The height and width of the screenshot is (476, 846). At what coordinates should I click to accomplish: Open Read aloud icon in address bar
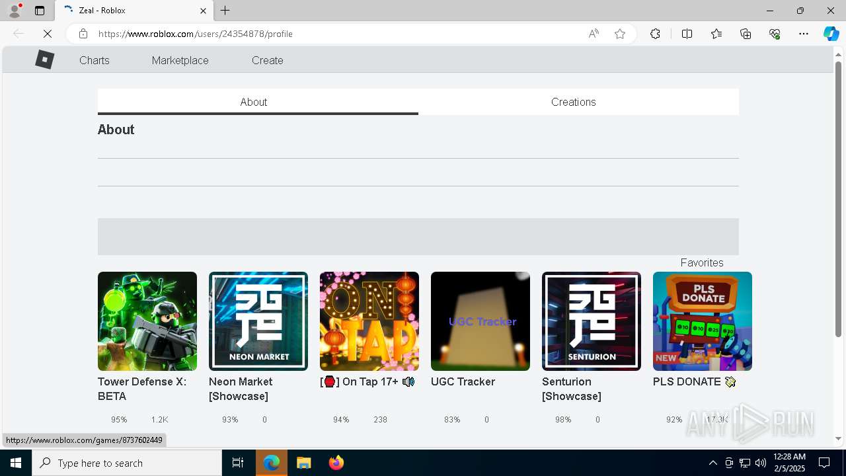594,34
